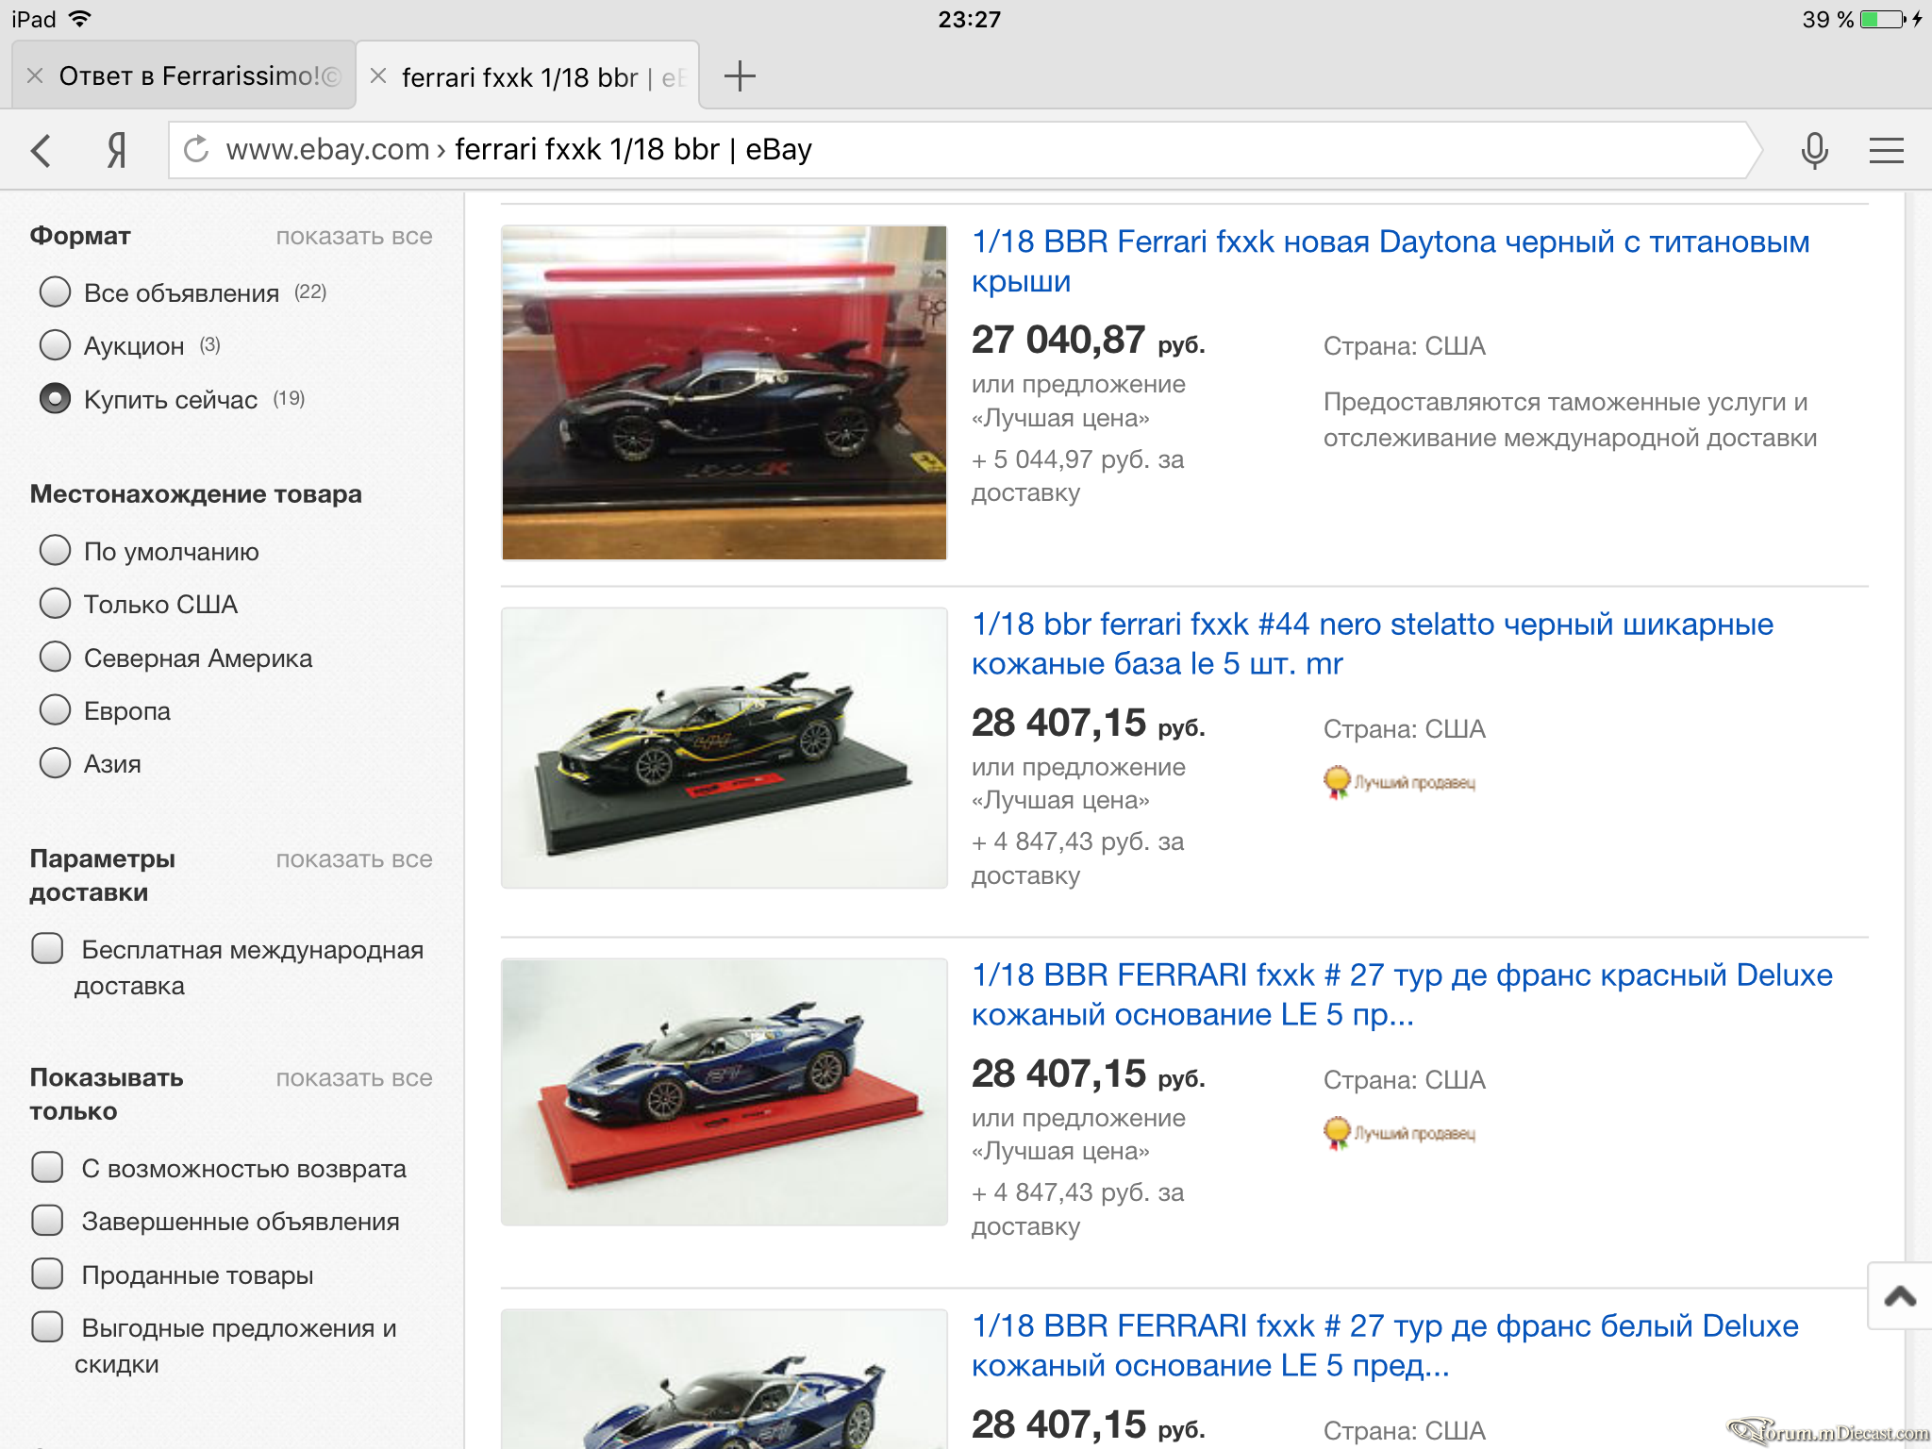Open the '#44 nero stelatto' listing title
The height and width of the screenshot is (1449, 1932).
[x=1373, y=643]
